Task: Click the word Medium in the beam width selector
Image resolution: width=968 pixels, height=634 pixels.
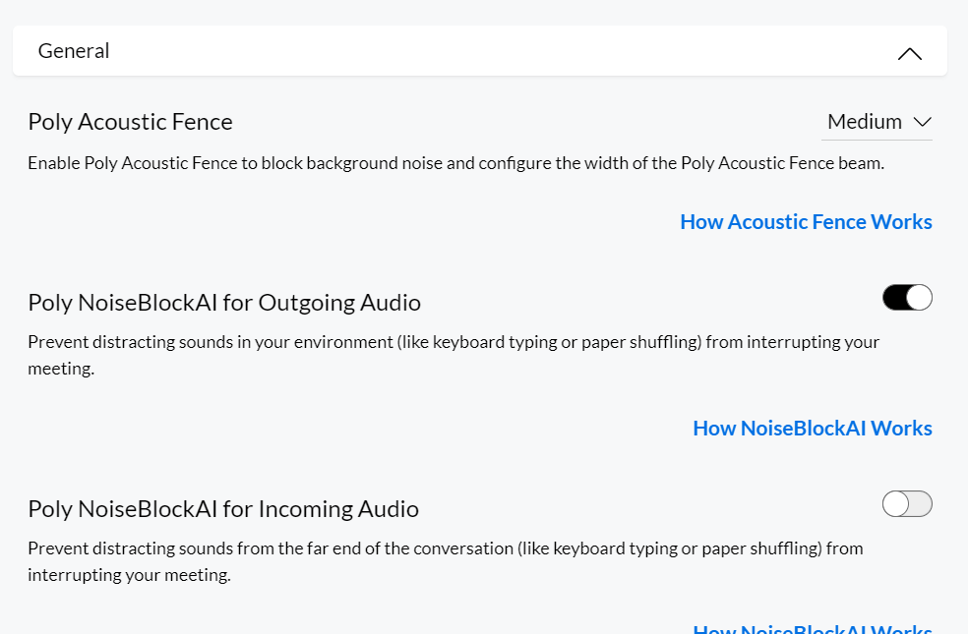Action: click(x=864, y=122)
